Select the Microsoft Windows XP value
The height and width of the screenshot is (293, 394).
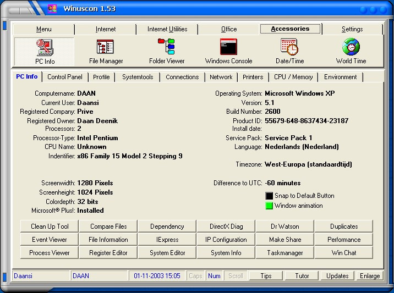point(300,93)
